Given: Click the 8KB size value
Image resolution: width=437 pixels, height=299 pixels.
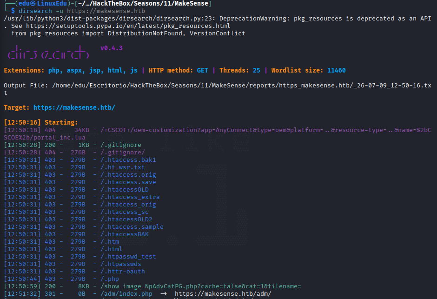Looking at the screenshot, I should point(84,286).
